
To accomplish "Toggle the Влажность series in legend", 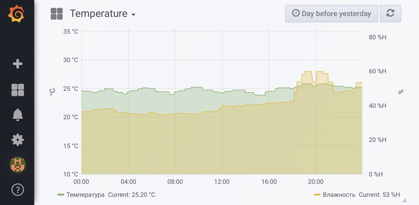I will (x=339, y=195).
